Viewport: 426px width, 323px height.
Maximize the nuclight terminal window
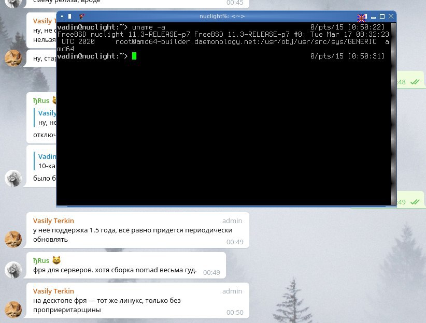point(382,17)
